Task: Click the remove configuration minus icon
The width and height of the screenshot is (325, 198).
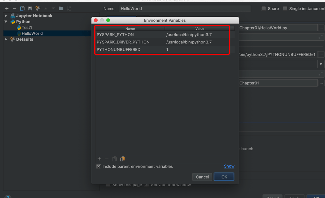Action: click(15, 8)
